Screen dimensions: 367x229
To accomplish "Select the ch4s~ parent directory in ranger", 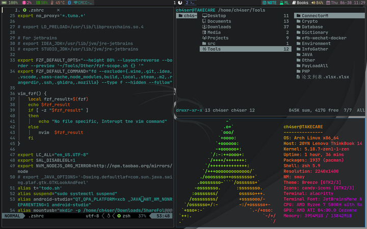I will [187, 16].
